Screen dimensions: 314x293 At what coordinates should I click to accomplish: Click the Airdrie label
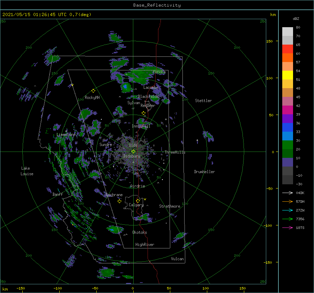[x=137, y=186]
